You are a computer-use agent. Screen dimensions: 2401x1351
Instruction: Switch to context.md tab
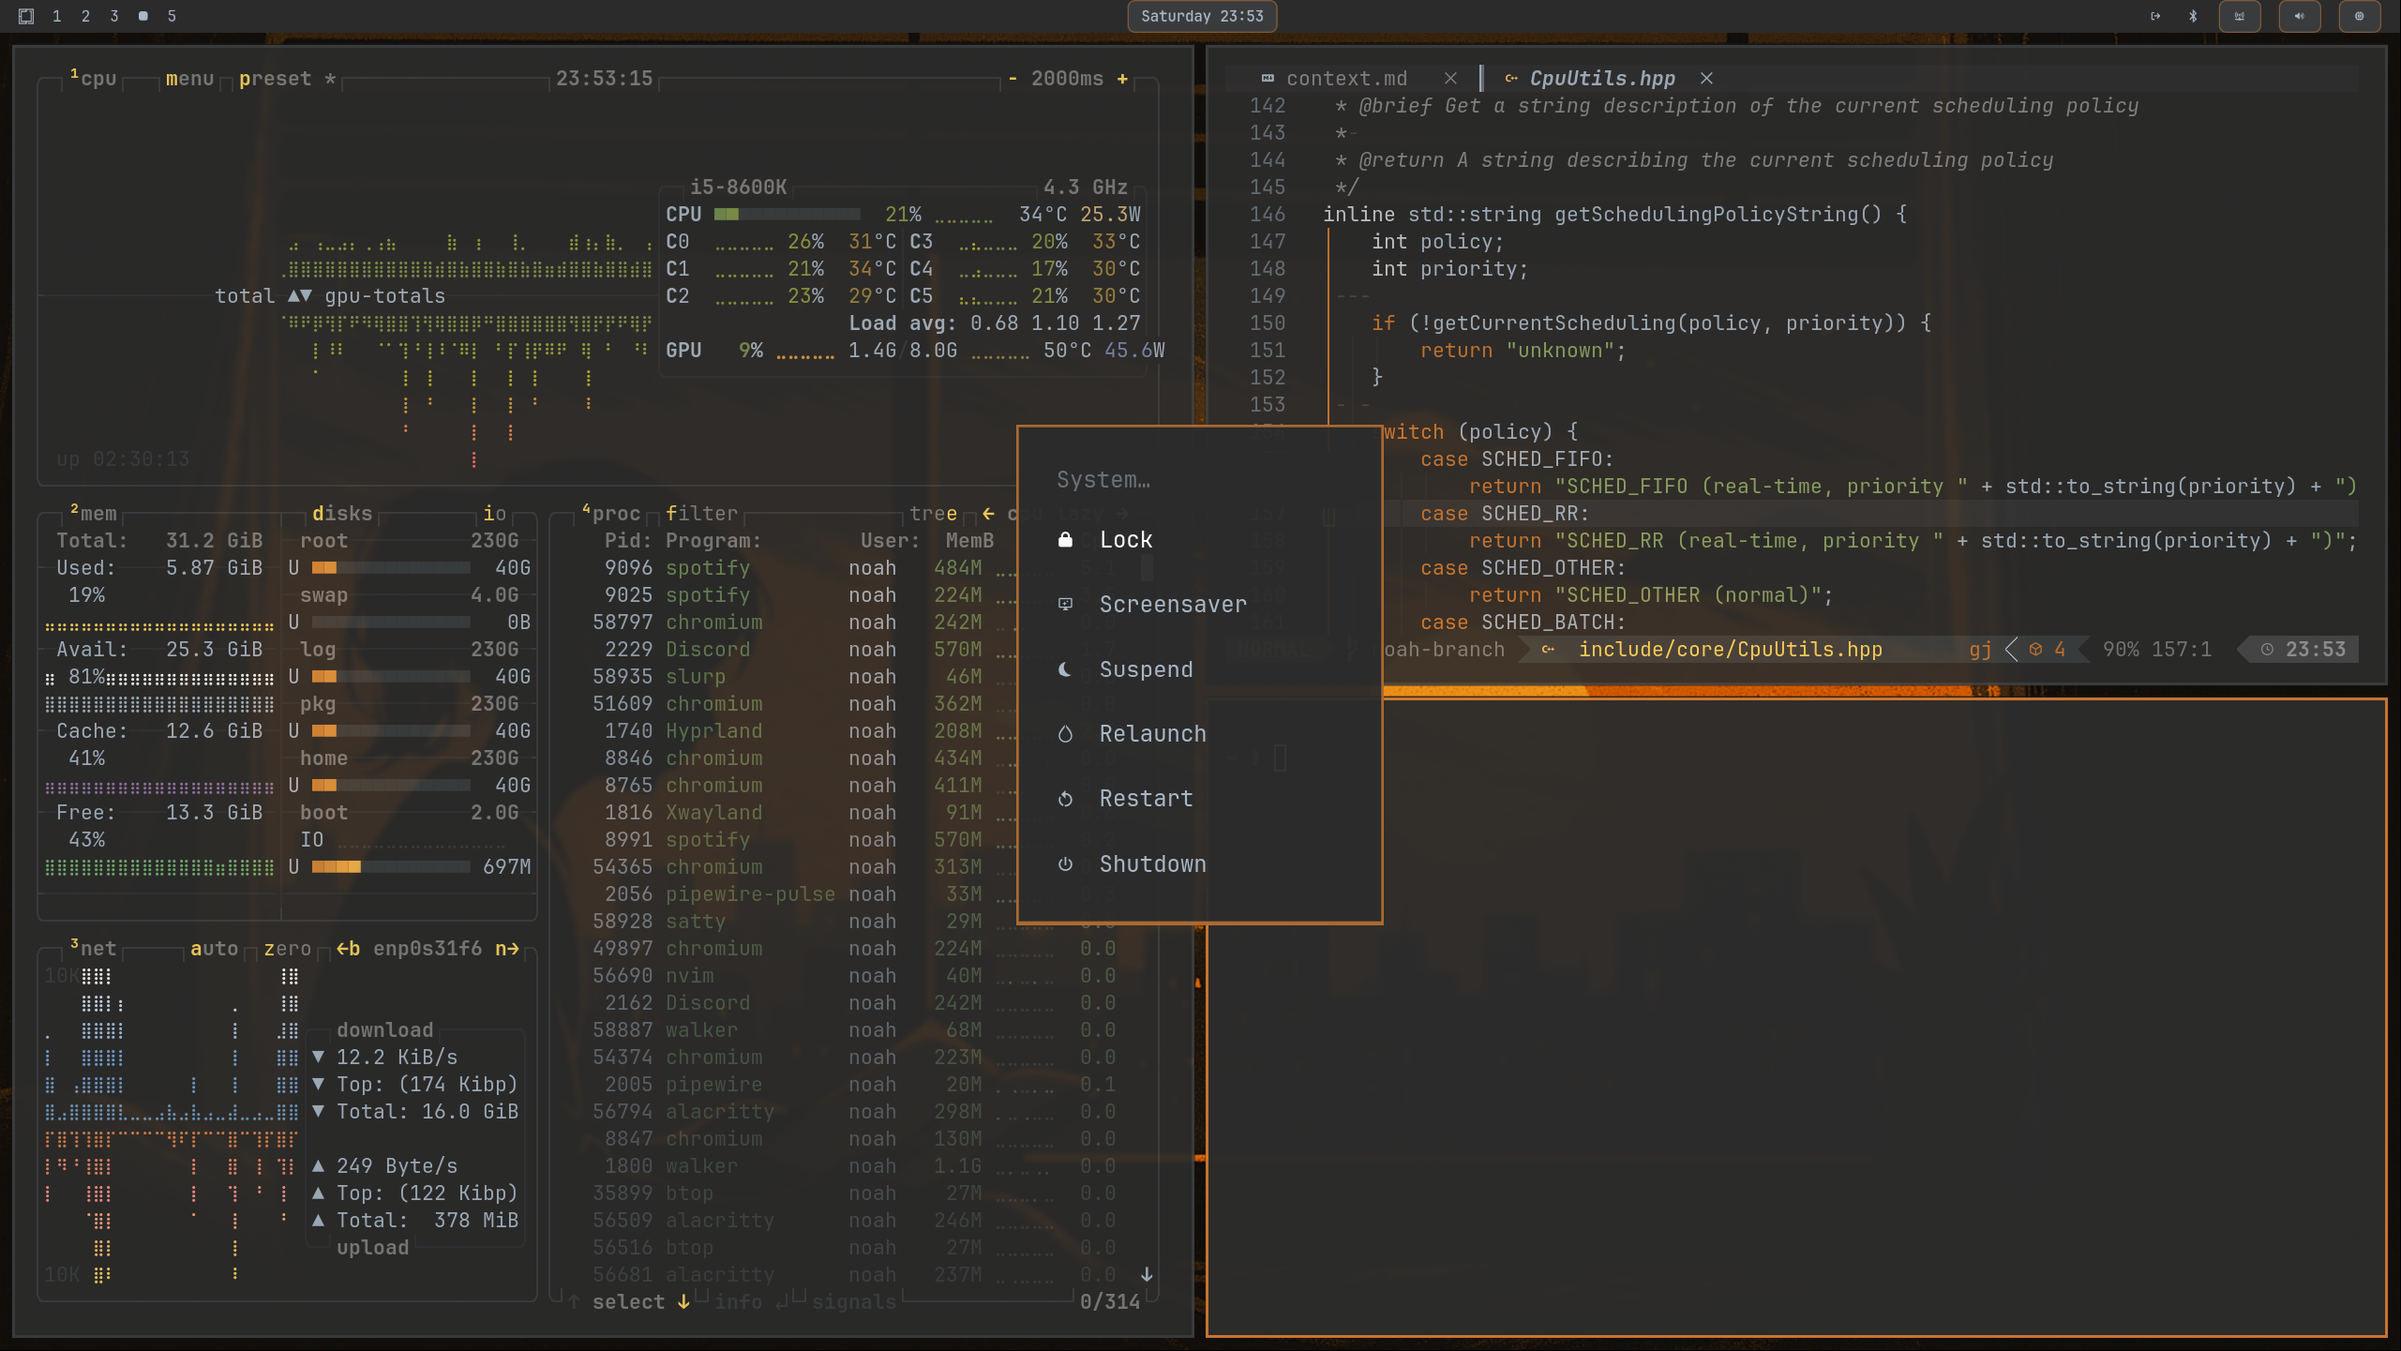1345,79
